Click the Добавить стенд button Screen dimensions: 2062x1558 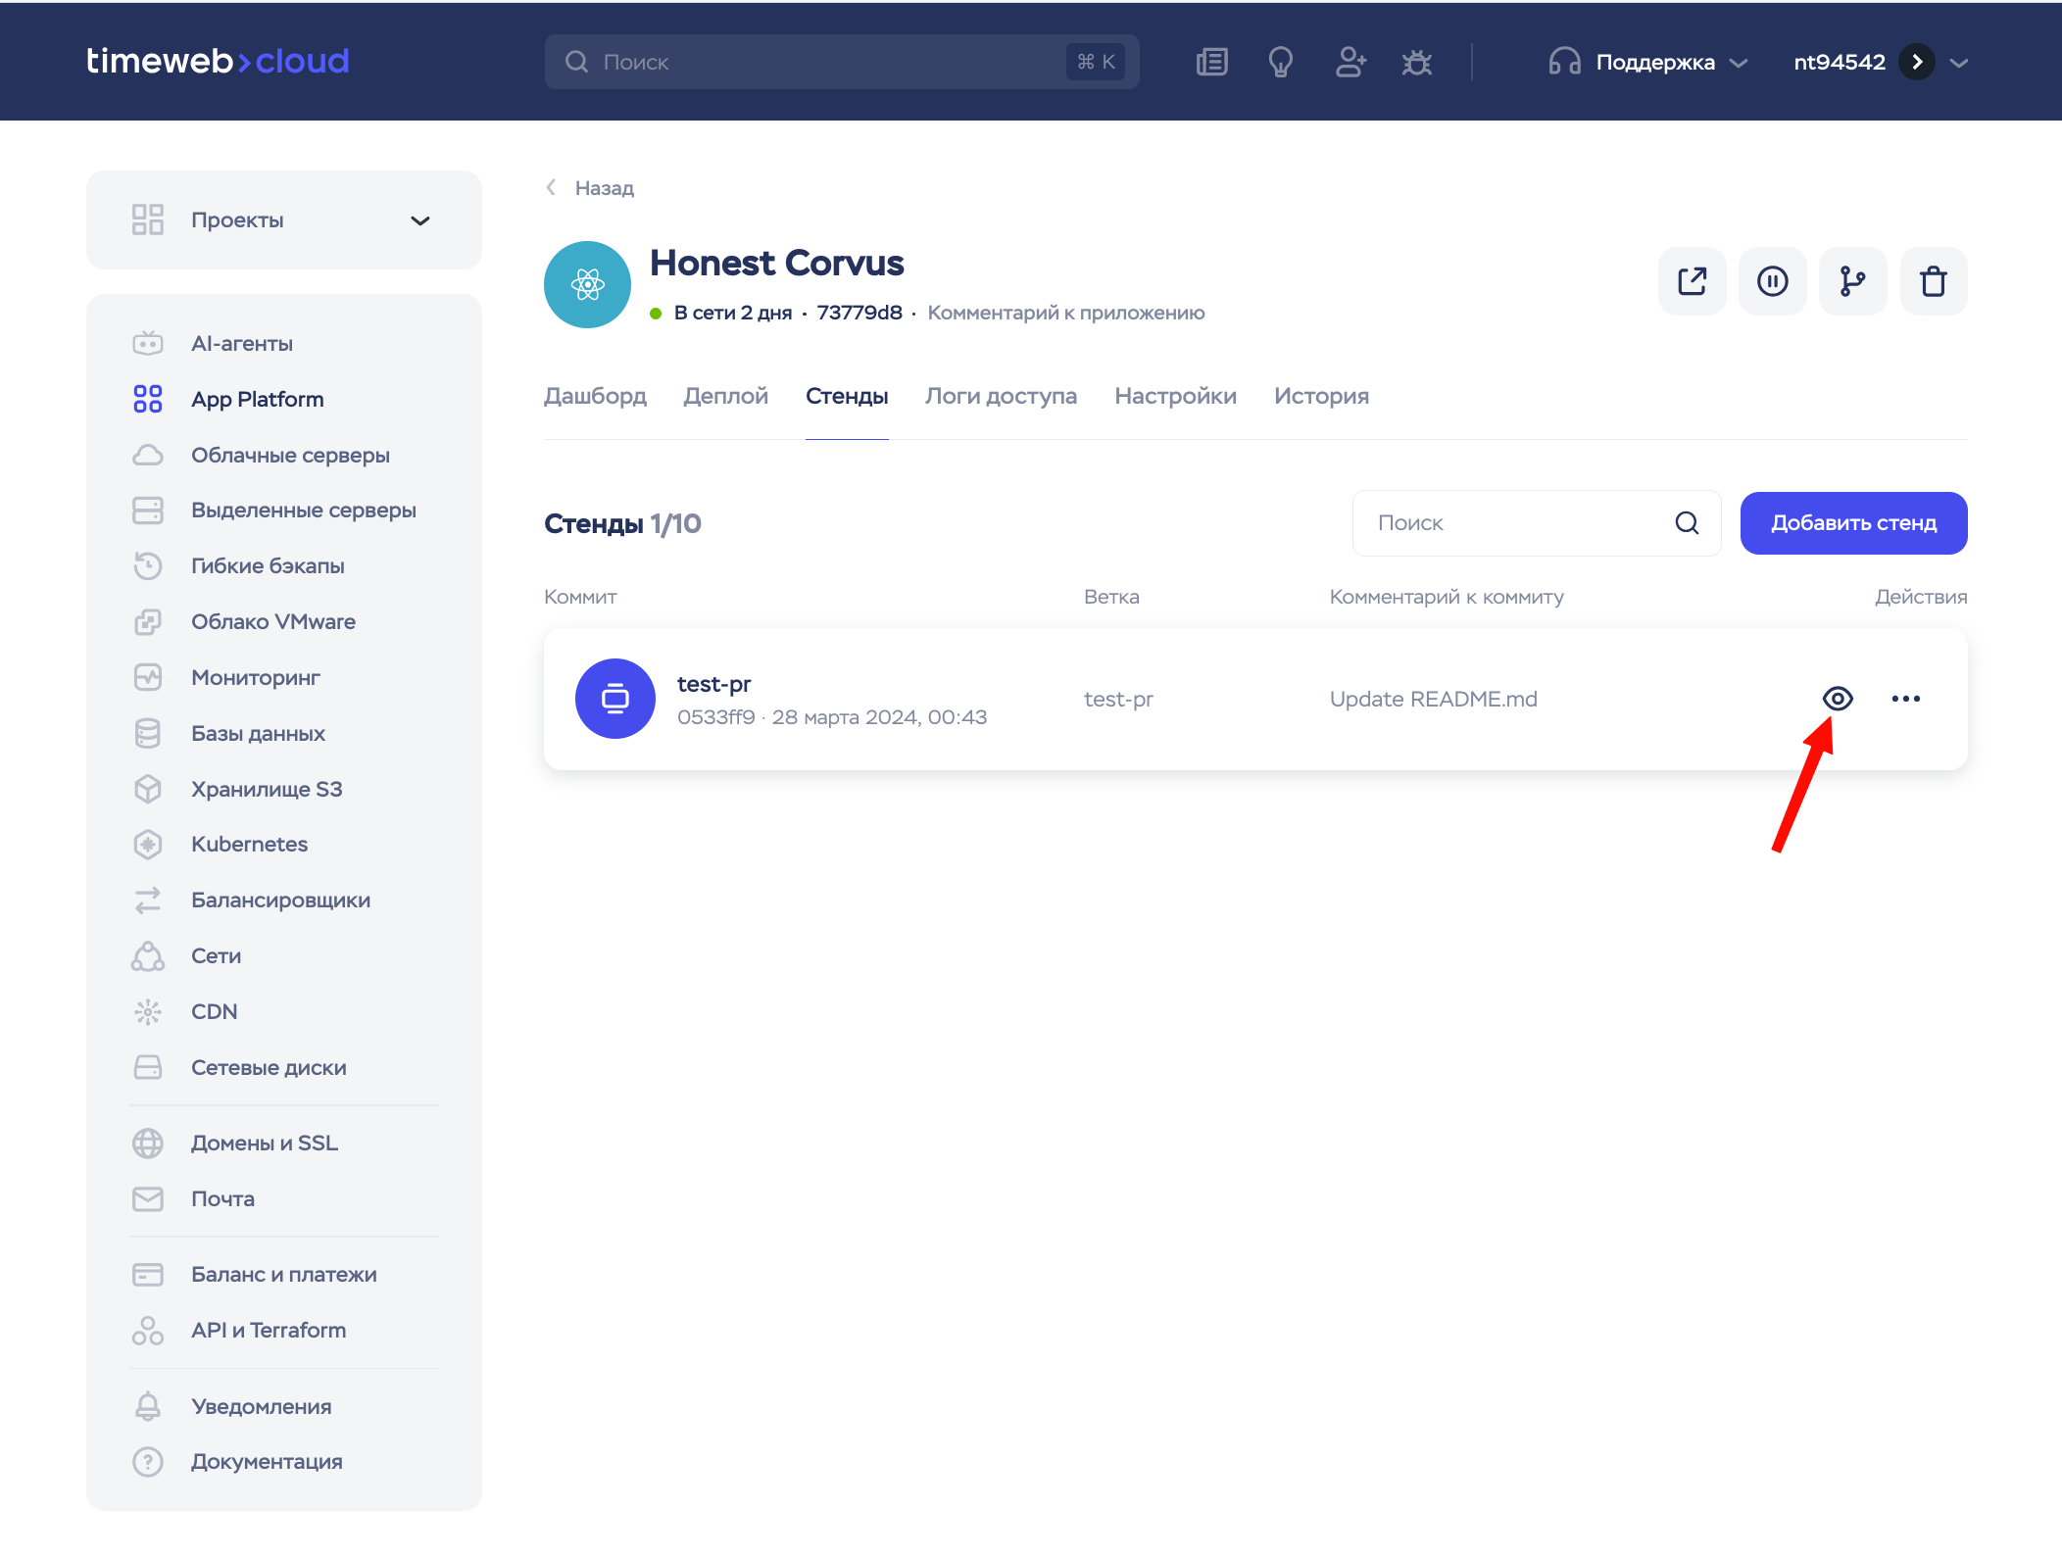[x=1852, y=523]
